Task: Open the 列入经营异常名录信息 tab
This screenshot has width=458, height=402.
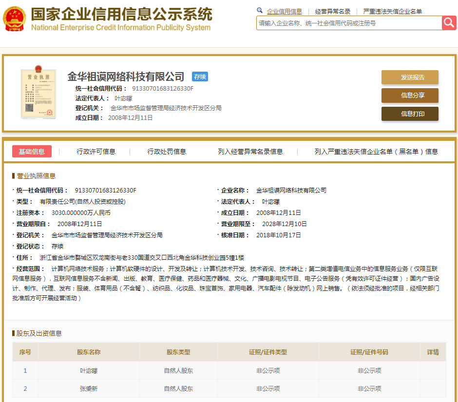Action: point(250,152)
